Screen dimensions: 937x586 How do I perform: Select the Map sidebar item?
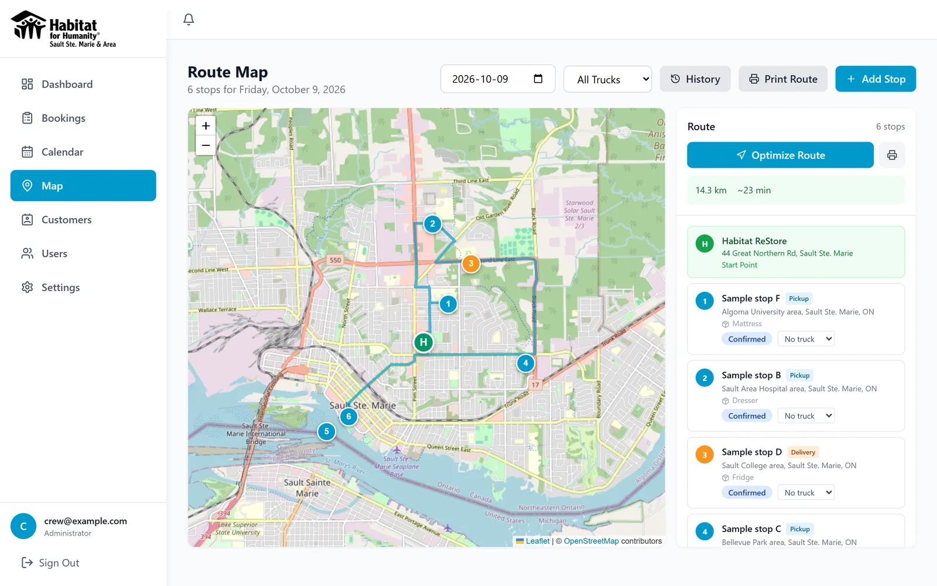click(83, 186)
